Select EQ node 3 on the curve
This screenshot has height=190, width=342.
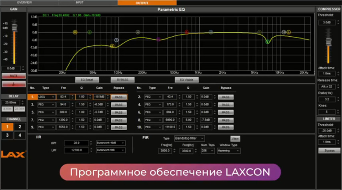[116, 40]
